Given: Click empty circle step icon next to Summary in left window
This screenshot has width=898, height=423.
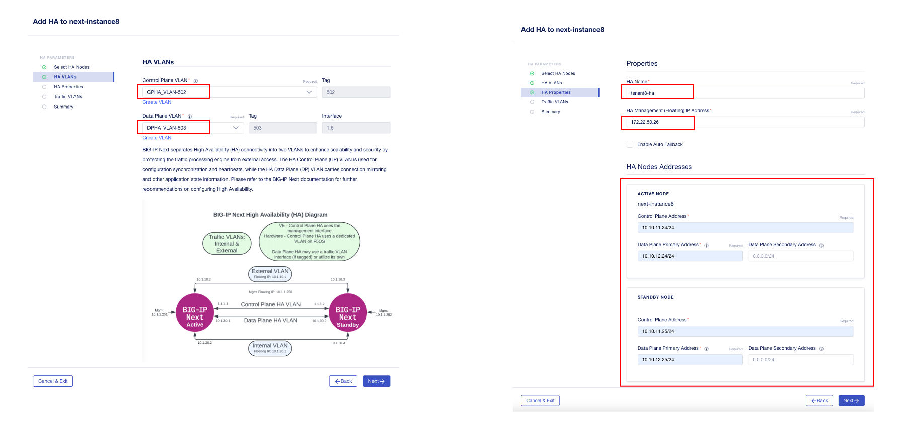Looking at the screenshot, I should pyautogui.click(x=44, y=107).
